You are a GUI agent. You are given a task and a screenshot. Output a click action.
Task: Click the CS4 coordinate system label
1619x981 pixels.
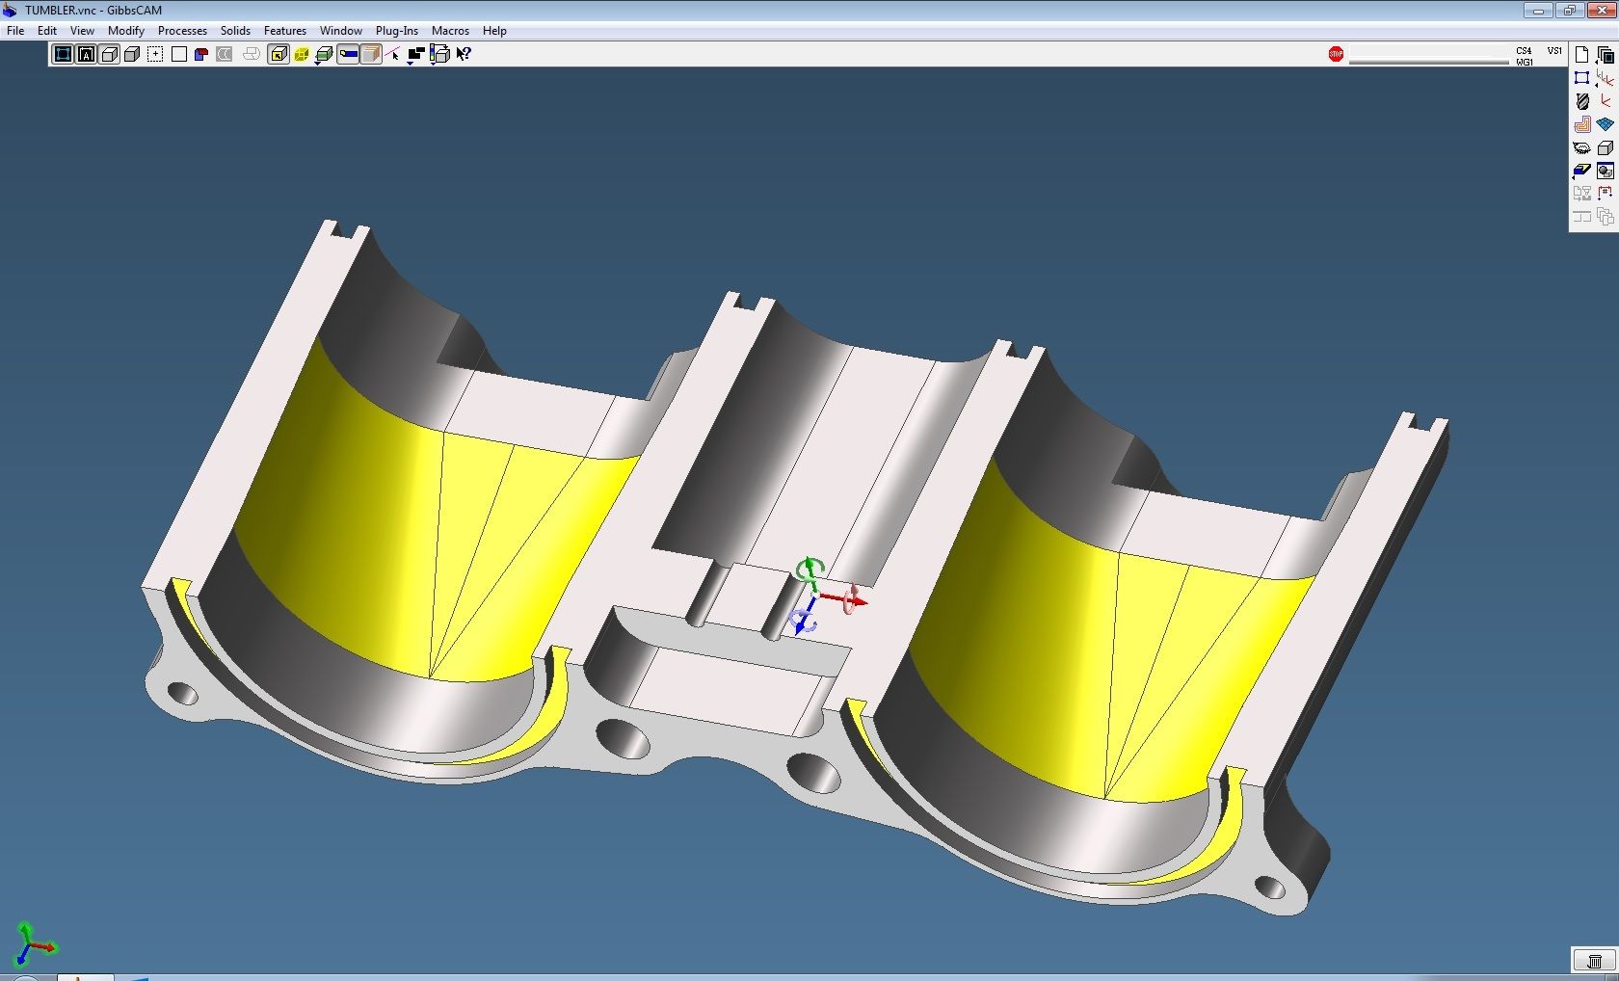[x=1524, y=50]
